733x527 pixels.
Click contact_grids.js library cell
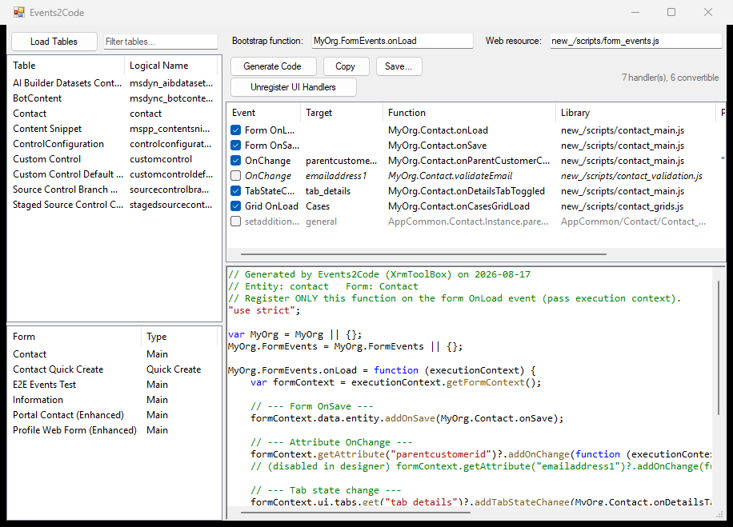click(x=623, y=206)
